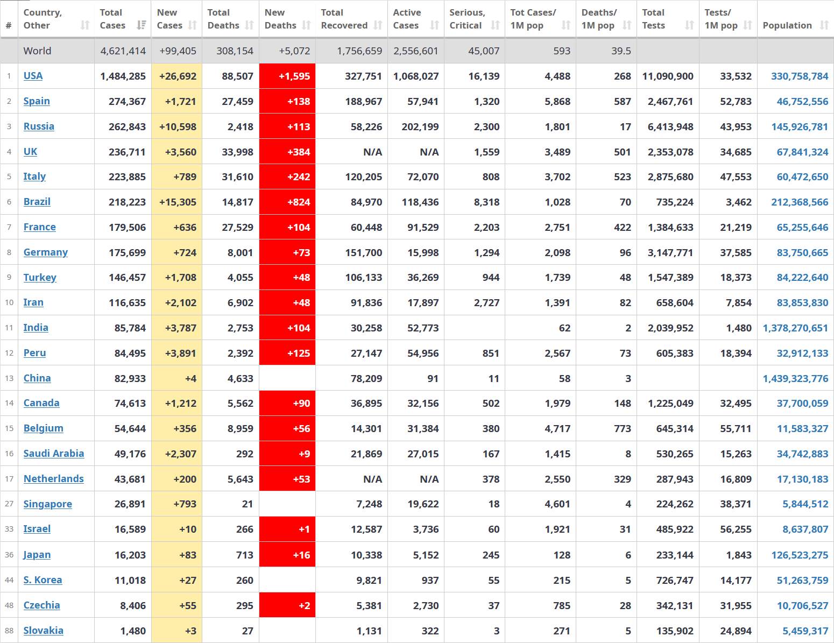Click sort arrows for Country, Other column
The width and height of the screenshot is (834, 643).
coord(85,25)
